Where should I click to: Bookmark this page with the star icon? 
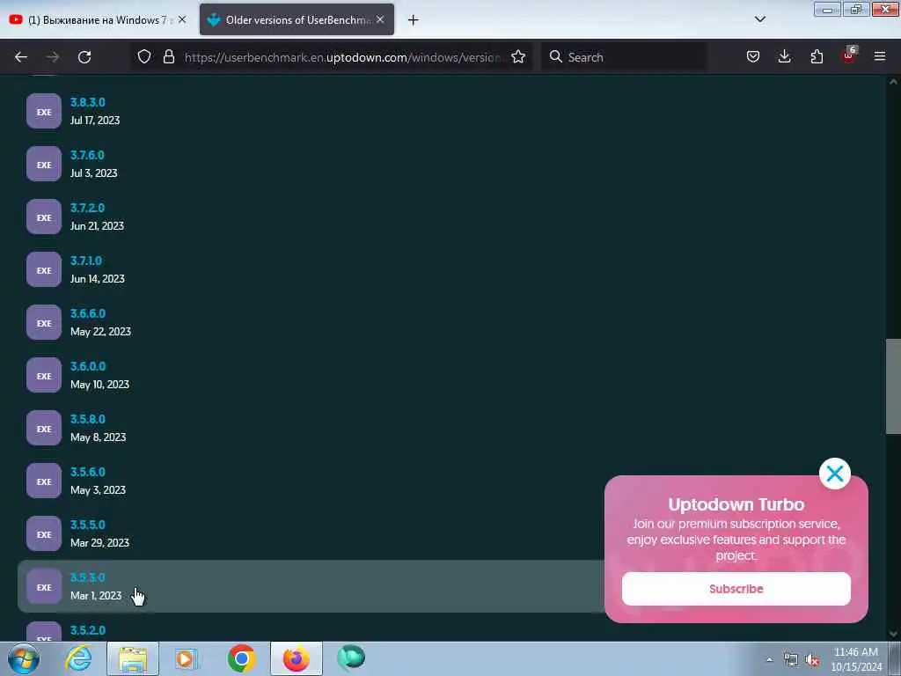518,56
